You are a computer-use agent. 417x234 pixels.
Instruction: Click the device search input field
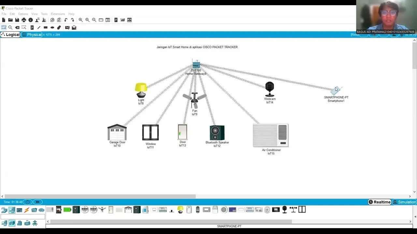[23, 217]
